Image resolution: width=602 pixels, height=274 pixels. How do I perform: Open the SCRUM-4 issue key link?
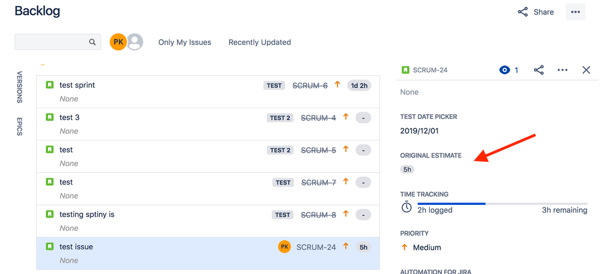(318, 118)
